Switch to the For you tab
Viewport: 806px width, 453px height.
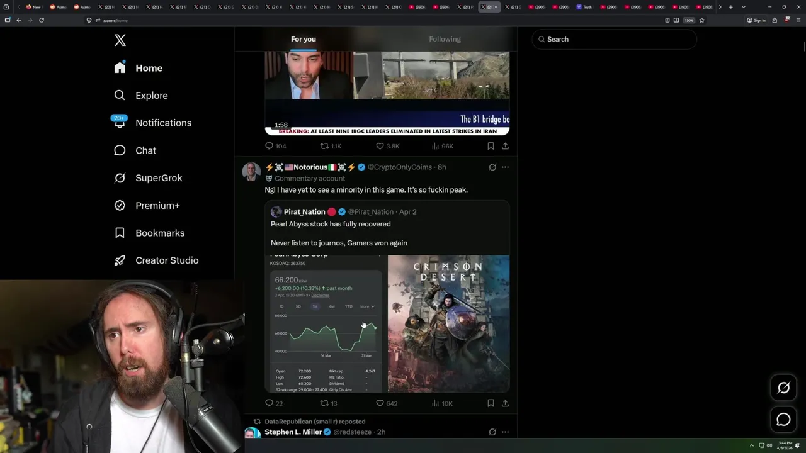[x=304, y=39]
